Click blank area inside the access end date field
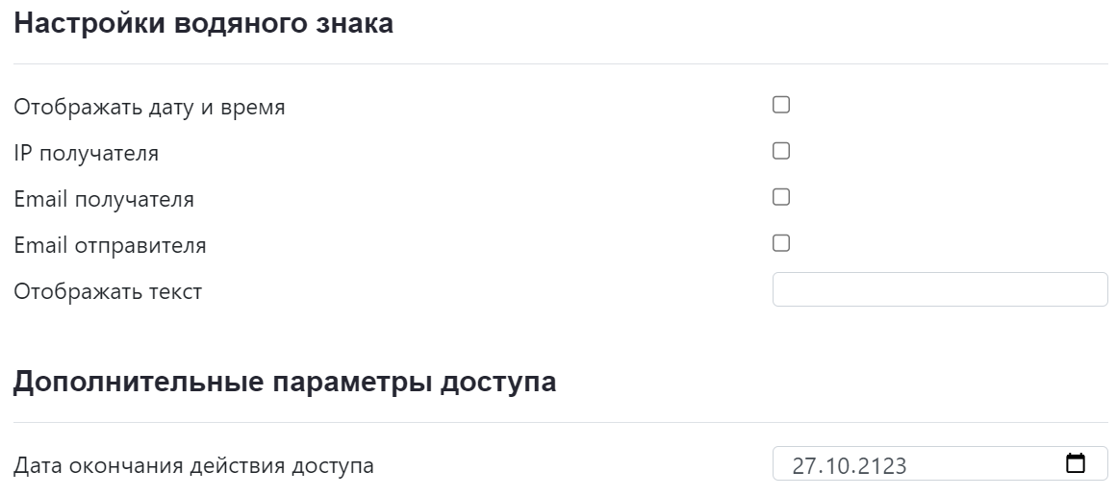The width and height of the screenshot is (1117, 496). (981, 465)
